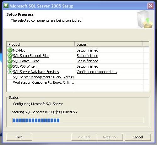Click the in-progress arrow icon beside SQL Server Database Services
157x145 pixels.
(x=10, y=72)
